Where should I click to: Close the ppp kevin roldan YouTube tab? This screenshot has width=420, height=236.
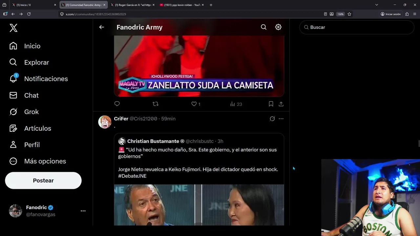(203, 5)
